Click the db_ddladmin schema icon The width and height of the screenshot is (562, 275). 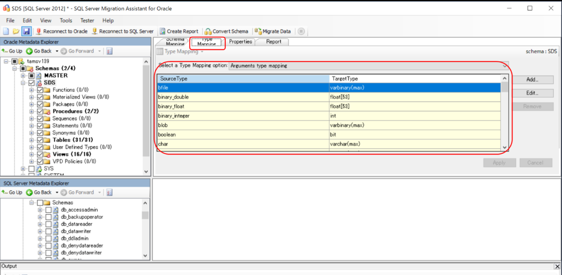pos(56,239)
